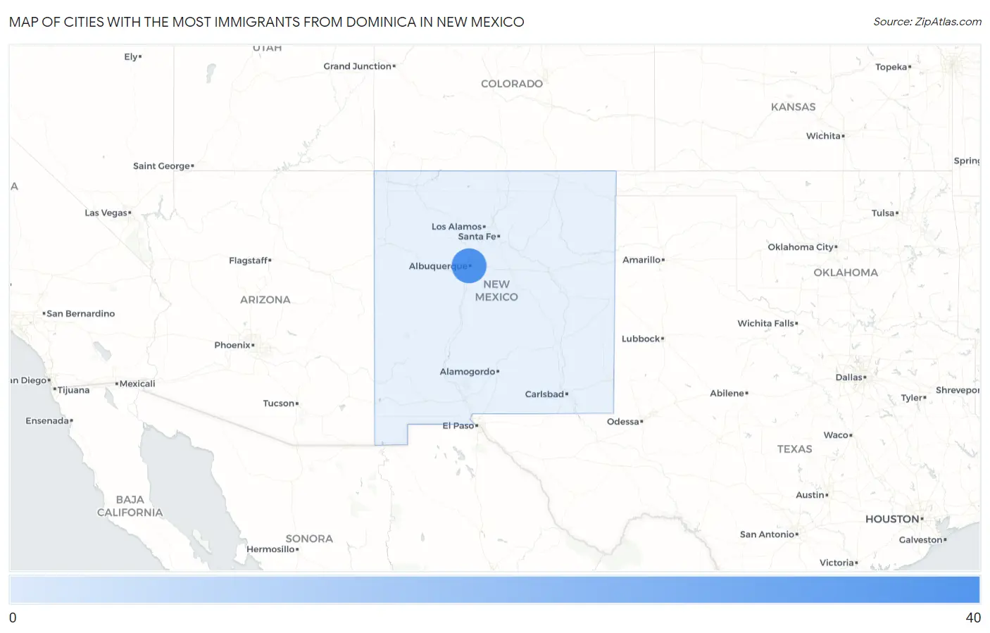
Task: Click the Waco city label
Action: 837,435
